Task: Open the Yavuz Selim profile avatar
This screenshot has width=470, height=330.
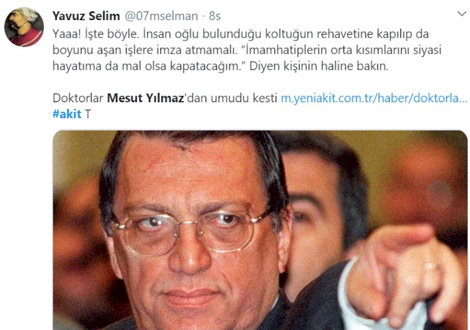Action: tap(24, 28)
